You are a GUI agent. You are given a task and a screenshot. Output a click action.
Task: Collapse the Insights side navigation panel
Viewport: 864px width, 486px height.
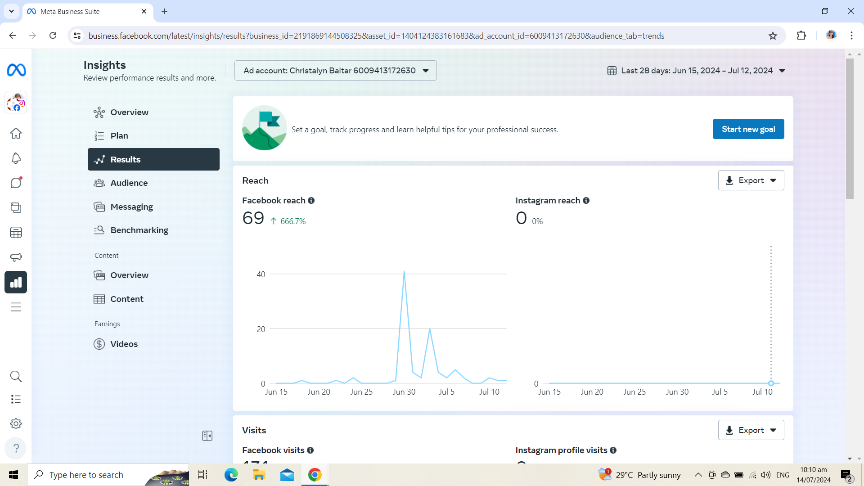207,436
